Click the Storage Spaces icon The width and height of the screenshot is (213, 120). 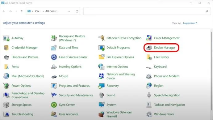[x=6, y=105]
